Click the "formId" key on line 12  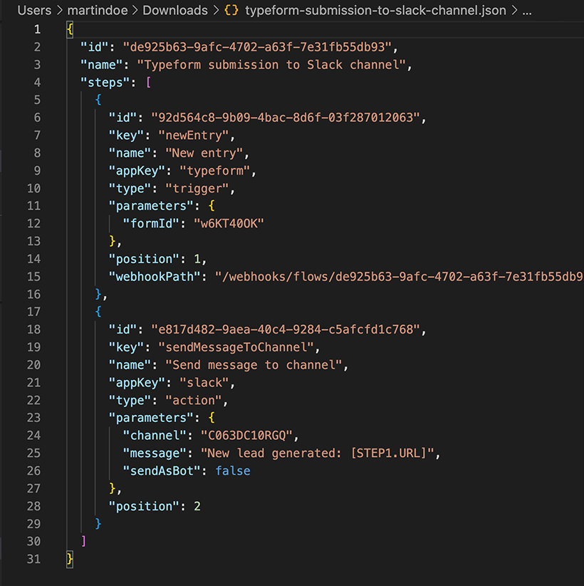[x=151, y=223]
